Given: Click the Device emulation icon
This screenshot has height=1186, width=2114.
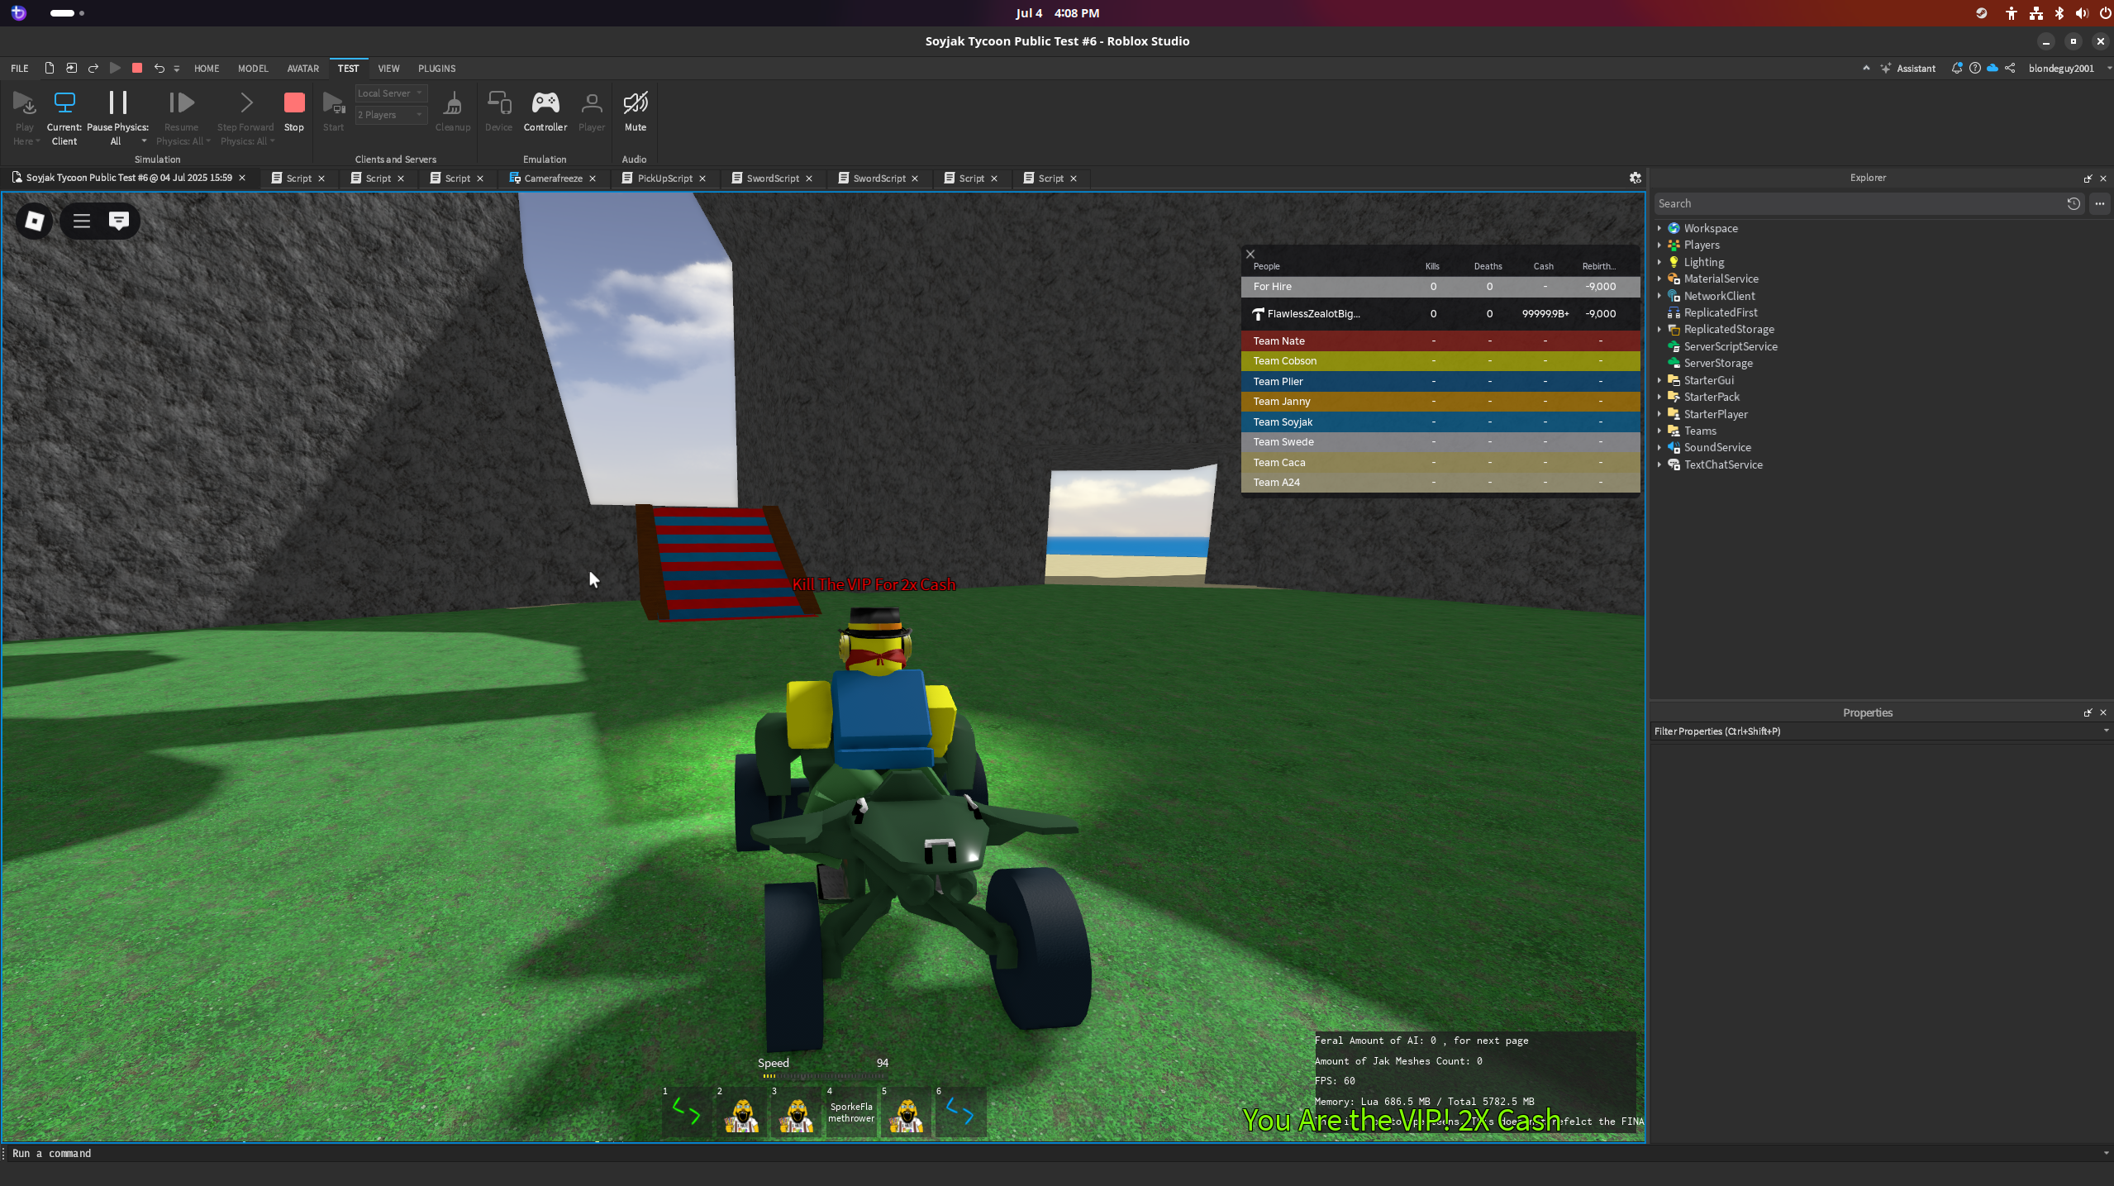Looking at the screenshot, I should coord(498,102).
